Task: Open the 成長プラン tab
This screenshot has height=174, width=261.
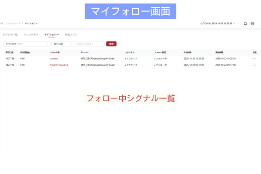Action: pos(71,34)
